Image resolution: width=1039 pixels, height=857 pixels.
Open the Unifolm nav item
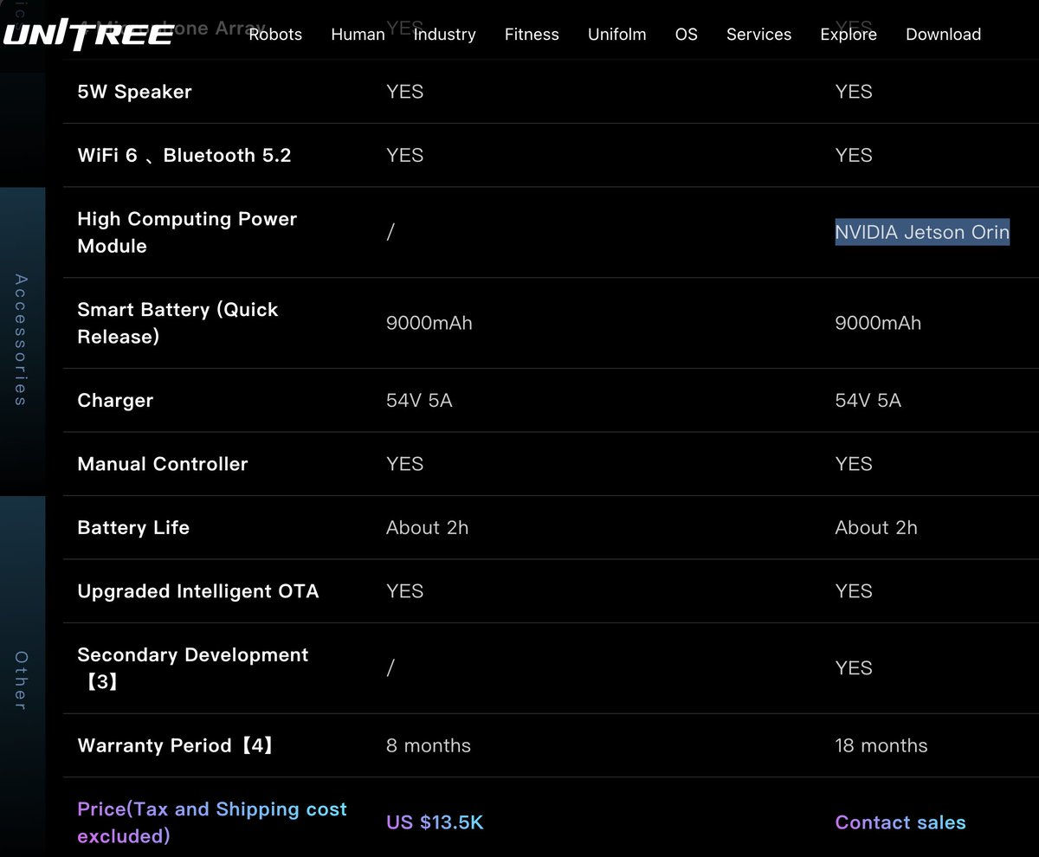point(616,35)
